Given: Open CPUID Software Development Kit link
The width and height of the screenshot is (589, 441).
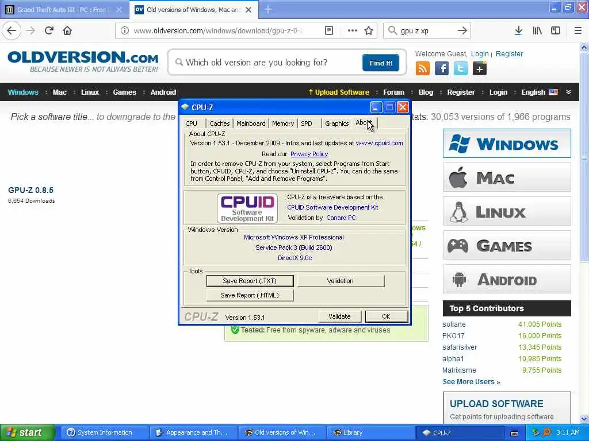Looking at the screenshot, I should click(333, 207).
